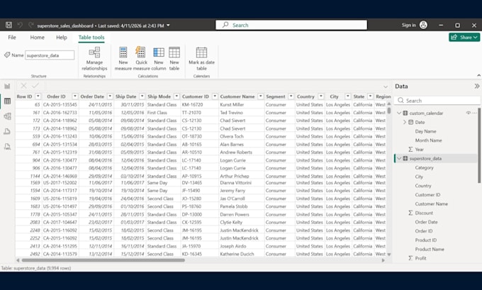Switch to Table view in left sidebar
Image resolution: width=482 pixels, height=290 pixels.
coord(7,101)
